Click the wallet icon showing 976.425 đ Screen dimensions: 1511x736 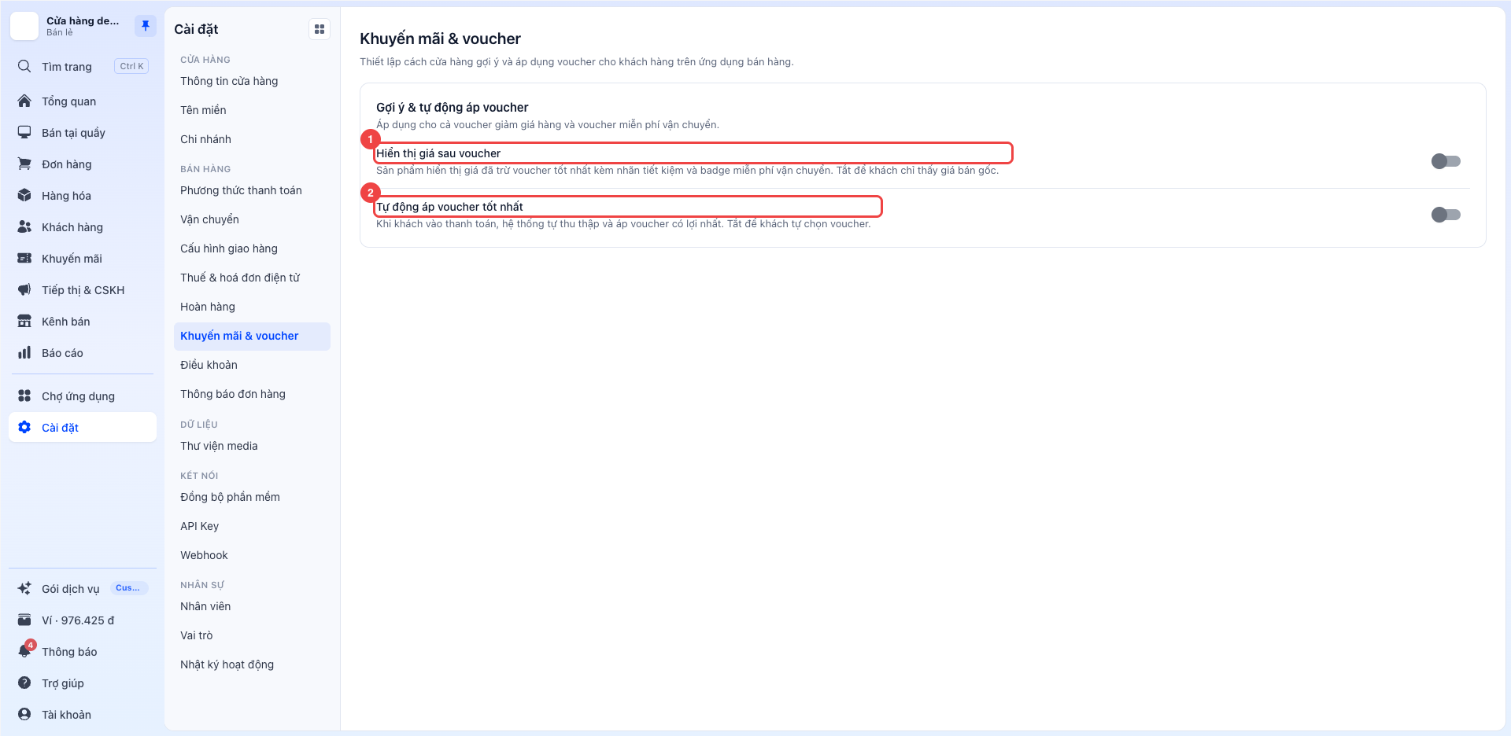(x=24, y=620)
